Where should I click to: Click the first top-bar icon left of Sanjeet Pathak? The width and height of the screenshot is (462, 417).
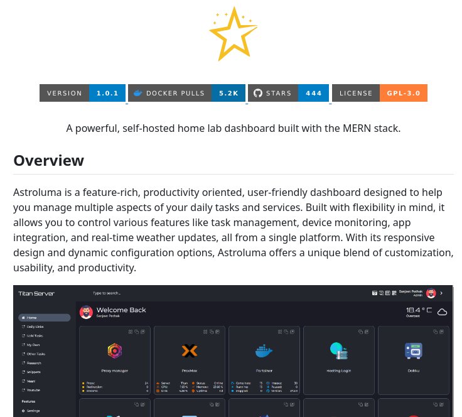pyautogui.click(x=375, y=293)
